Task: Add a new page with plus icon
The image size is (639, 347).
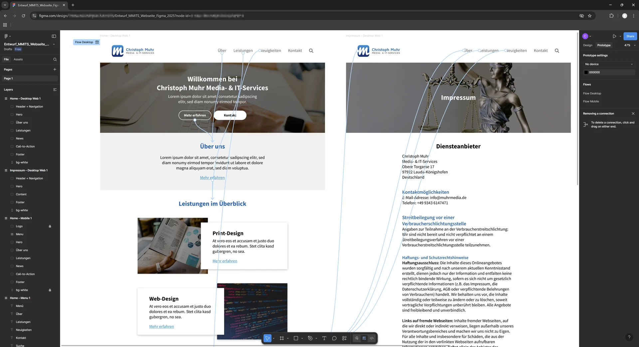Action: pos(55,69)
